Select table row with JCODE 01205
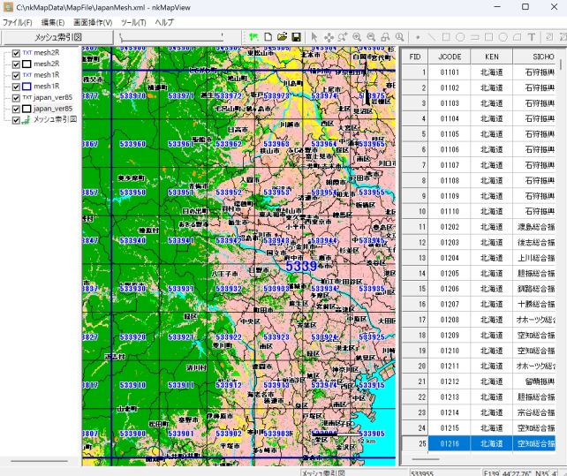567x476 pixels. 450,273
